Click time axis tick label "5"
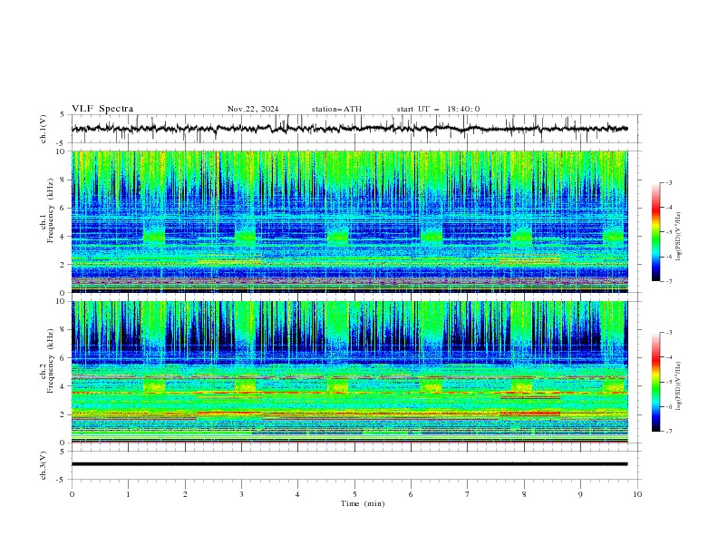 354,494
